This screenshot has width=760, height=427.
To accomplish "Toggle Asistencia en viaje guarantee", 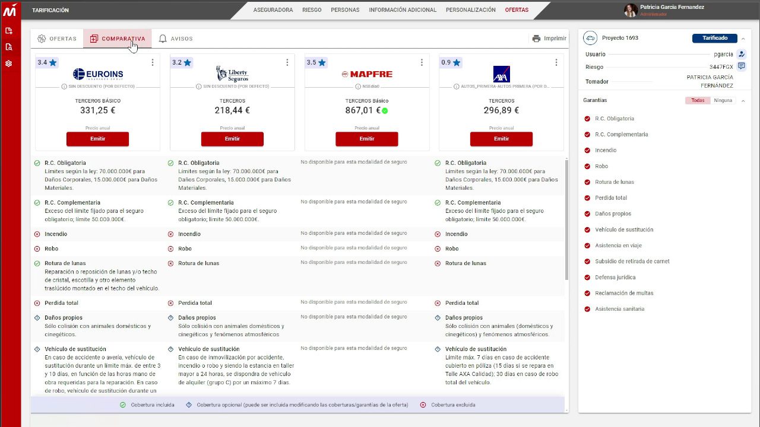I will click(x=587, y=246).
